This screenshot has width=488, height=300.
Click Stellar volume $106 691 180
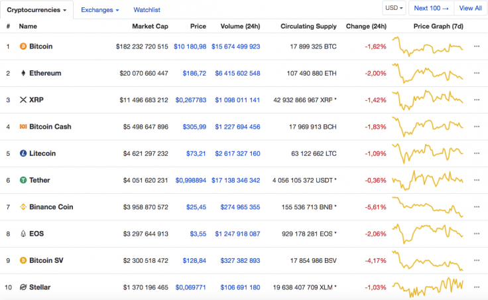click(240, 287)
